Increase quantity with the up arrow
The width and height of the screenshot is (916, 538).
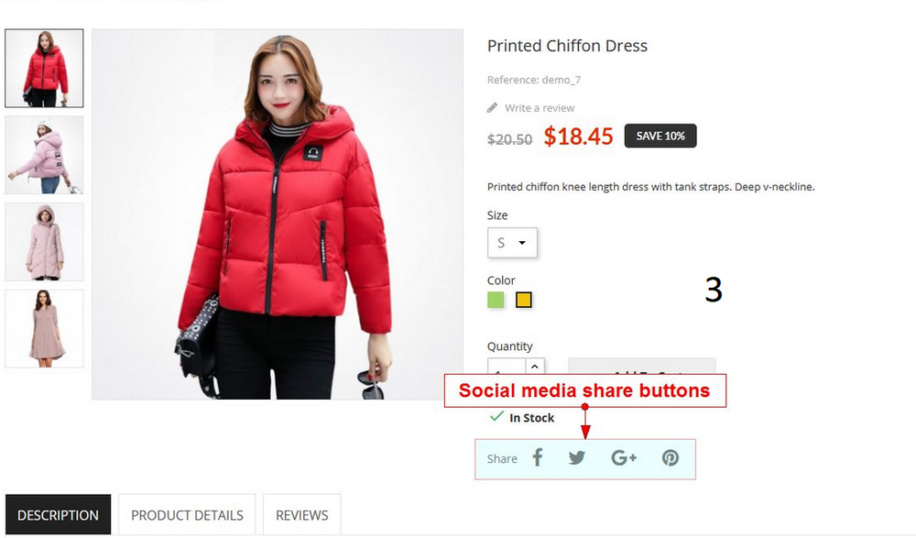pos(535,366)
